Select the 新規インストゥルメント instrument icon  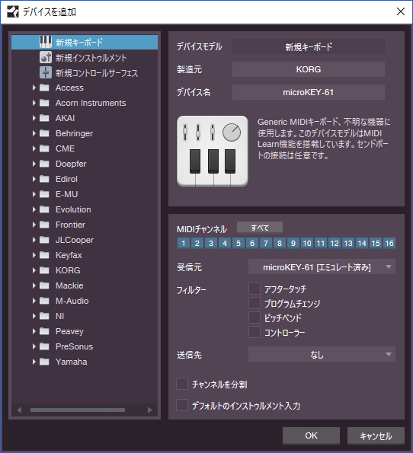46,57
